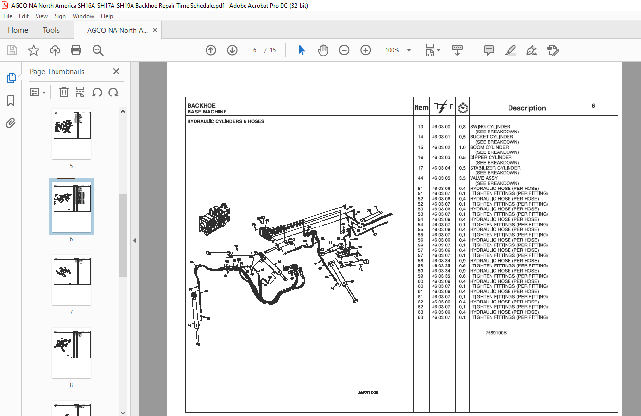Click the code 46 03 05

click(x=441, y=178)
